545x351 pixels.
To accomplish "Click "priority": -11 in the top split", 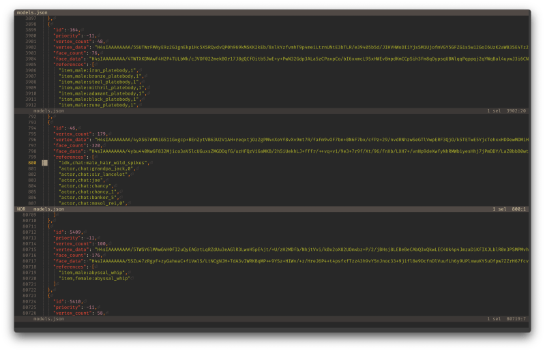I will [x=75, y=35].
